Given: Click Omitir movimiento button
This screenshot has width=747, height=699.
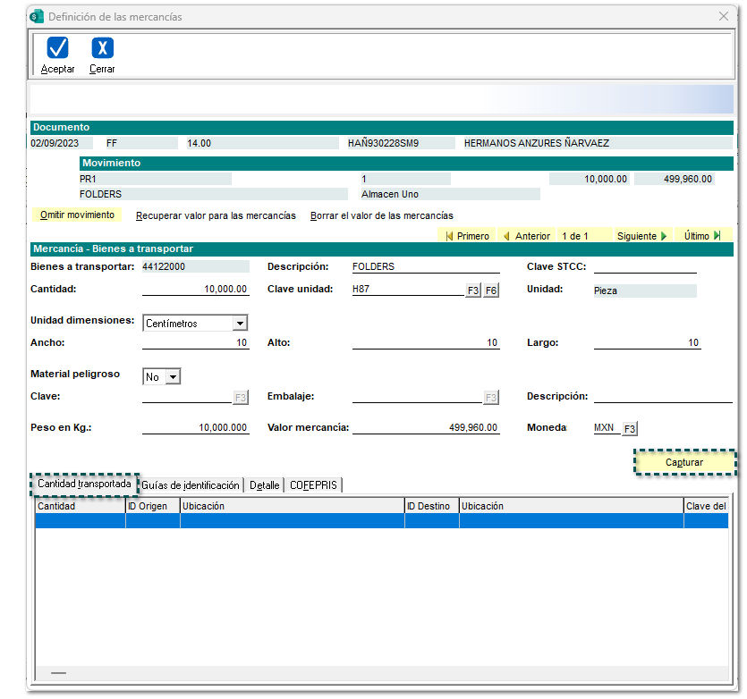Looking at the screenshot, I should coord(77,215).
